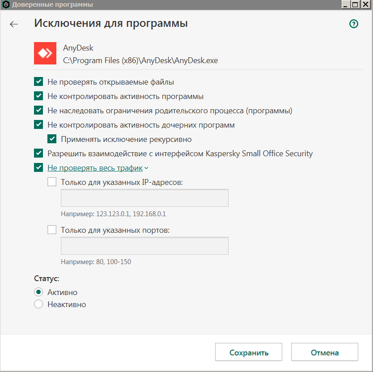
Task: Uncheck "Не наследовать ограничения родительского процесса"
Action: coord(38,110)
